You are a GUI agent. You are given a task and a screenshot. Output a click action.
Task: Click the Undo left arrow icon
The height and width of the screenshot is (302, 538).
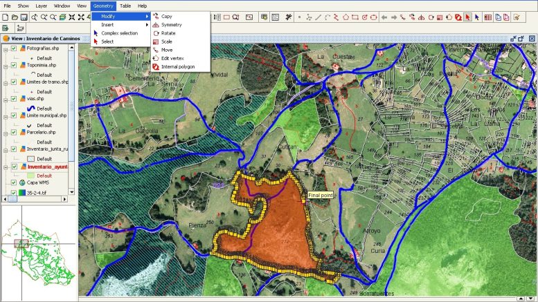384,17
